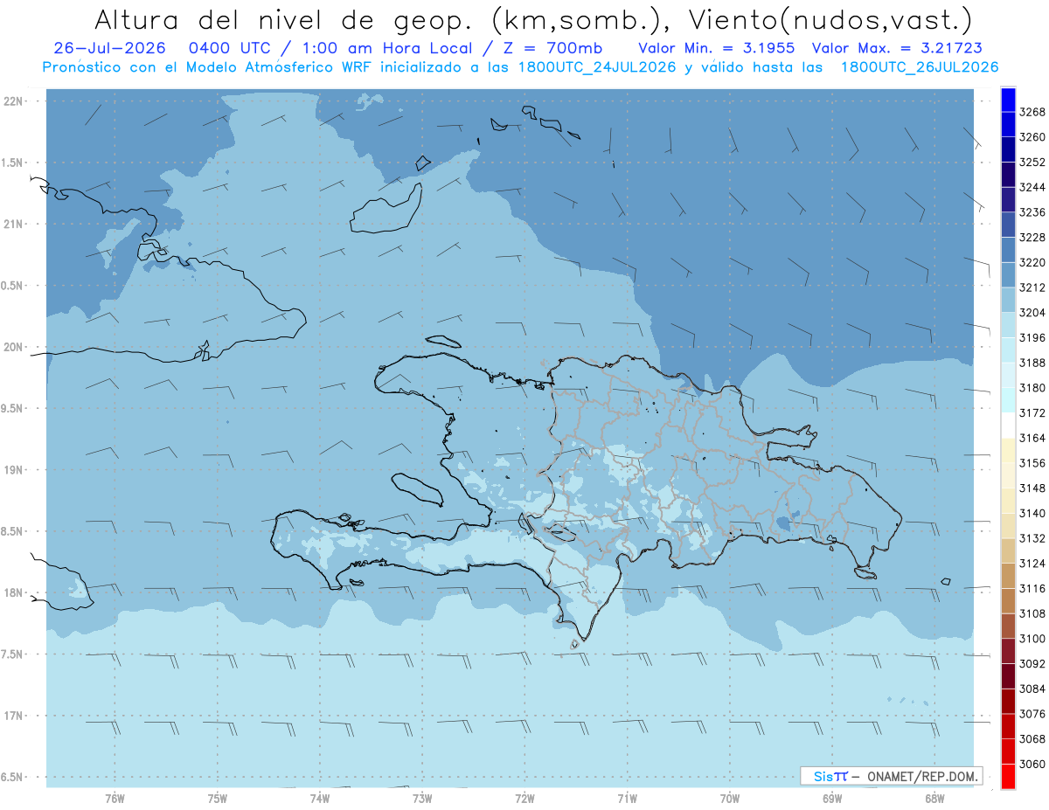Click the '9.5N' latitude label
The width and height of the screenshot is (1049, 810).
point(13,408)
